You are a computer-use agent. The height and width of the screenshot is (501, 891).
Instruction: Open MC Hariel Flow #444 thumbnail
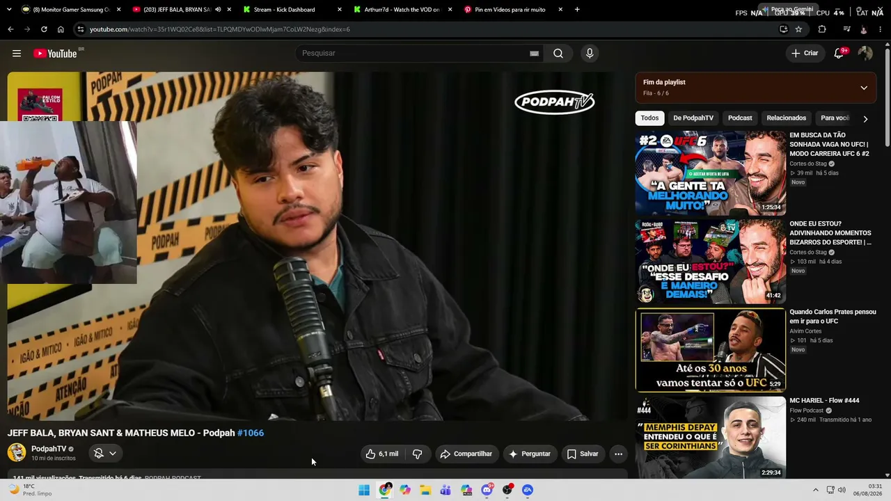tap(711, 438)
